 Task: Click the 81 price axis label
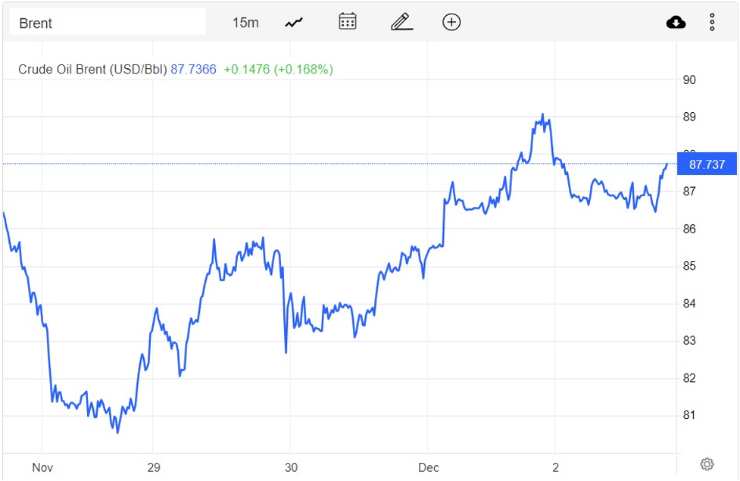[689, 416]
